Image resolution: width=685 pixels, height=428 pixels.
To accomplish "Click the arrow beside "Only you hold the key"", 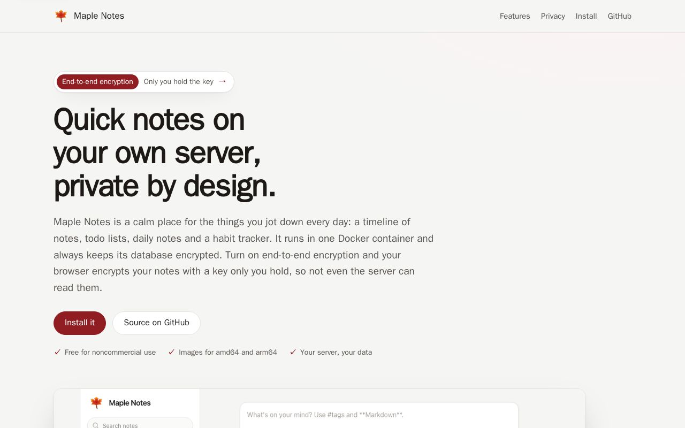I will (x=223, y=81).
